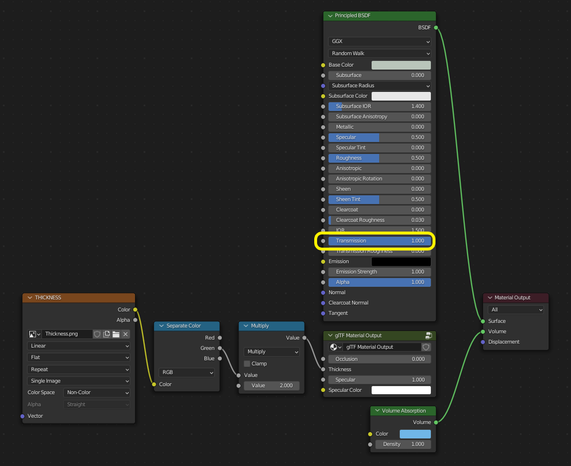Open the GGX distribution dropdown

coord(379,41)
